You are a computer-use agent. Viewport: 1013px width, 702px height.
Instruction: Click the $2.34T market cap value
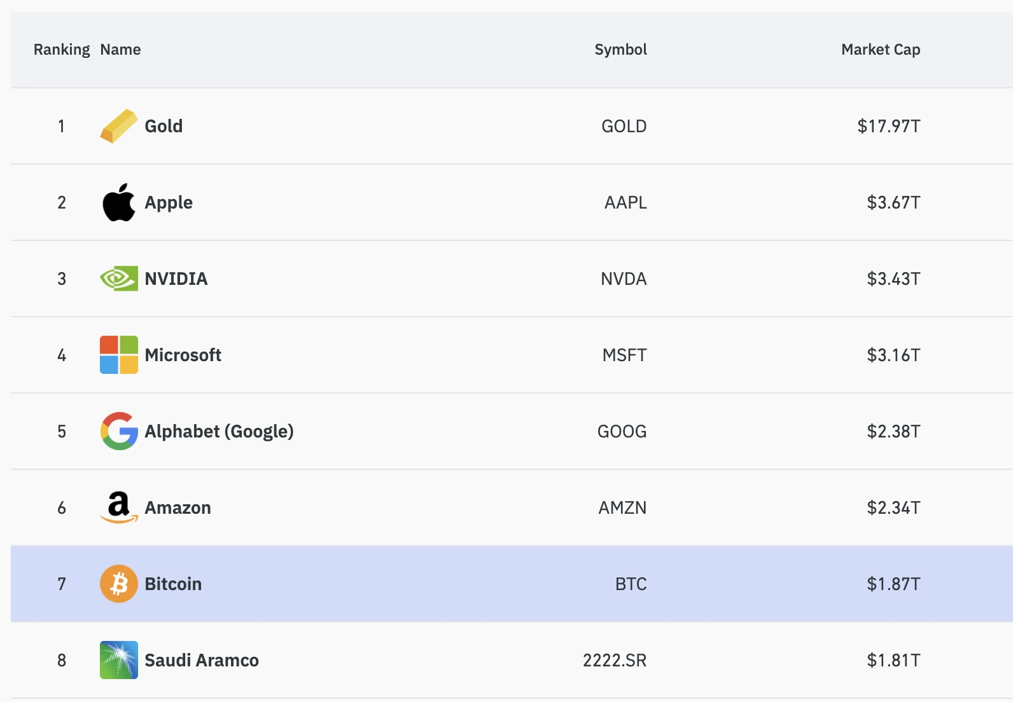coord(893,507)
